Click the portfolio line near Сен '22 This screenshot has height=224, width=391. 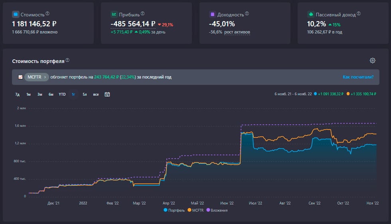tap(315, 138)
